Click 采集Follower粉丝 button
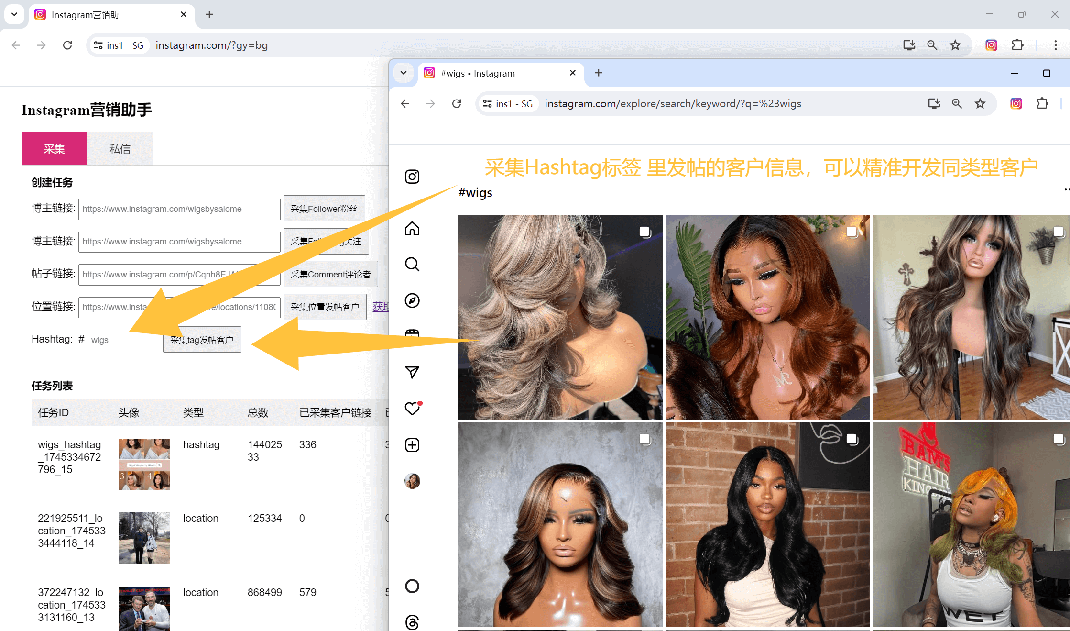Screen dimensions: 1070x631 (324, 209)
